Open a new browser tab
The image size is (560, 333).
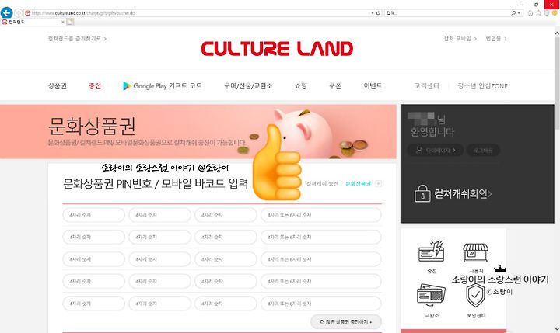[x=71, y=22]
